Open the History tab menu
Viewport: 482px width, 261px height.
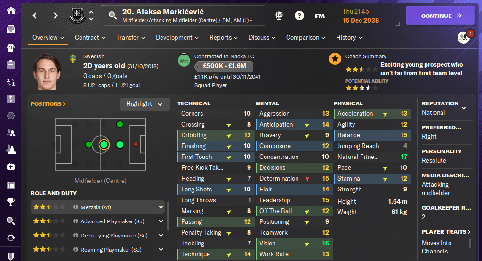coord(349,38)
